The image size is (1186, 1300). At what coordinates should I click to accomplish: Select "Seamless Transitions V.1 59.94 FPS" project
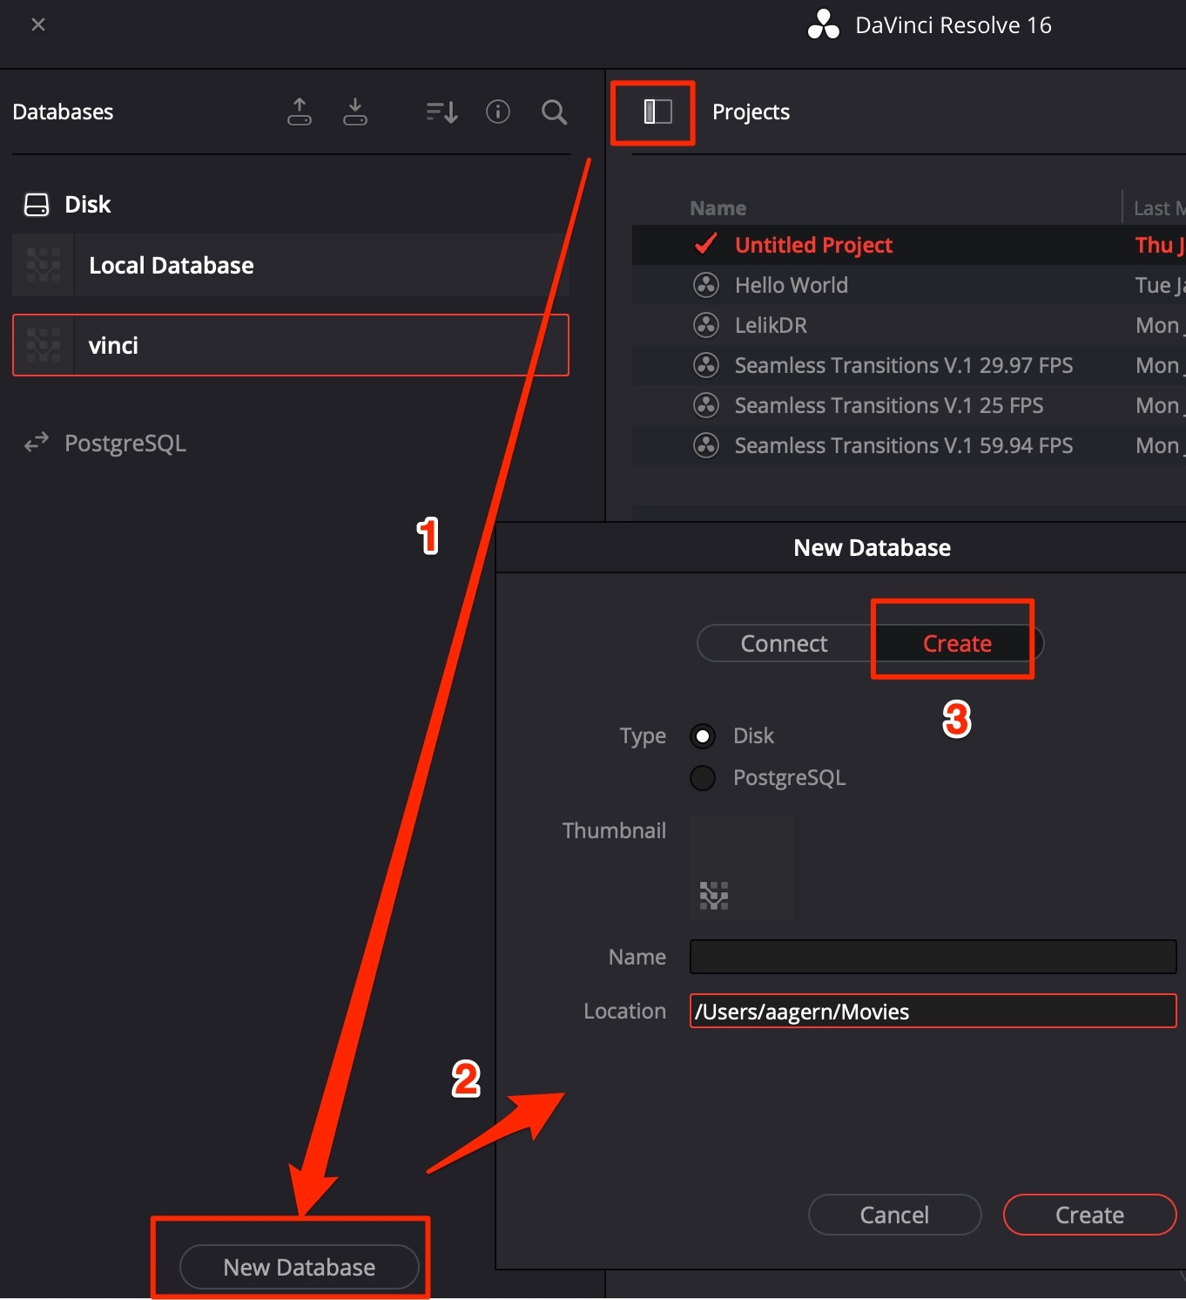(x=908, y=445)
